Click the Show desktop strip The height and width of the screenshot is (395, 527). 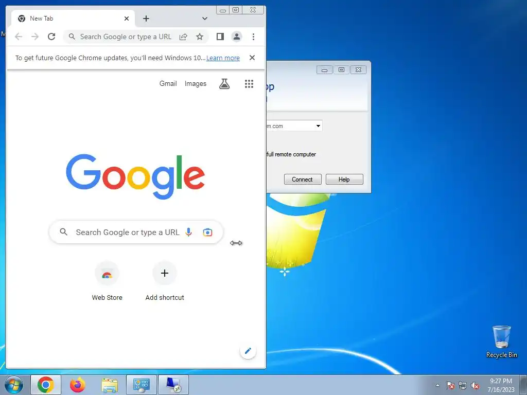point(523,385)
